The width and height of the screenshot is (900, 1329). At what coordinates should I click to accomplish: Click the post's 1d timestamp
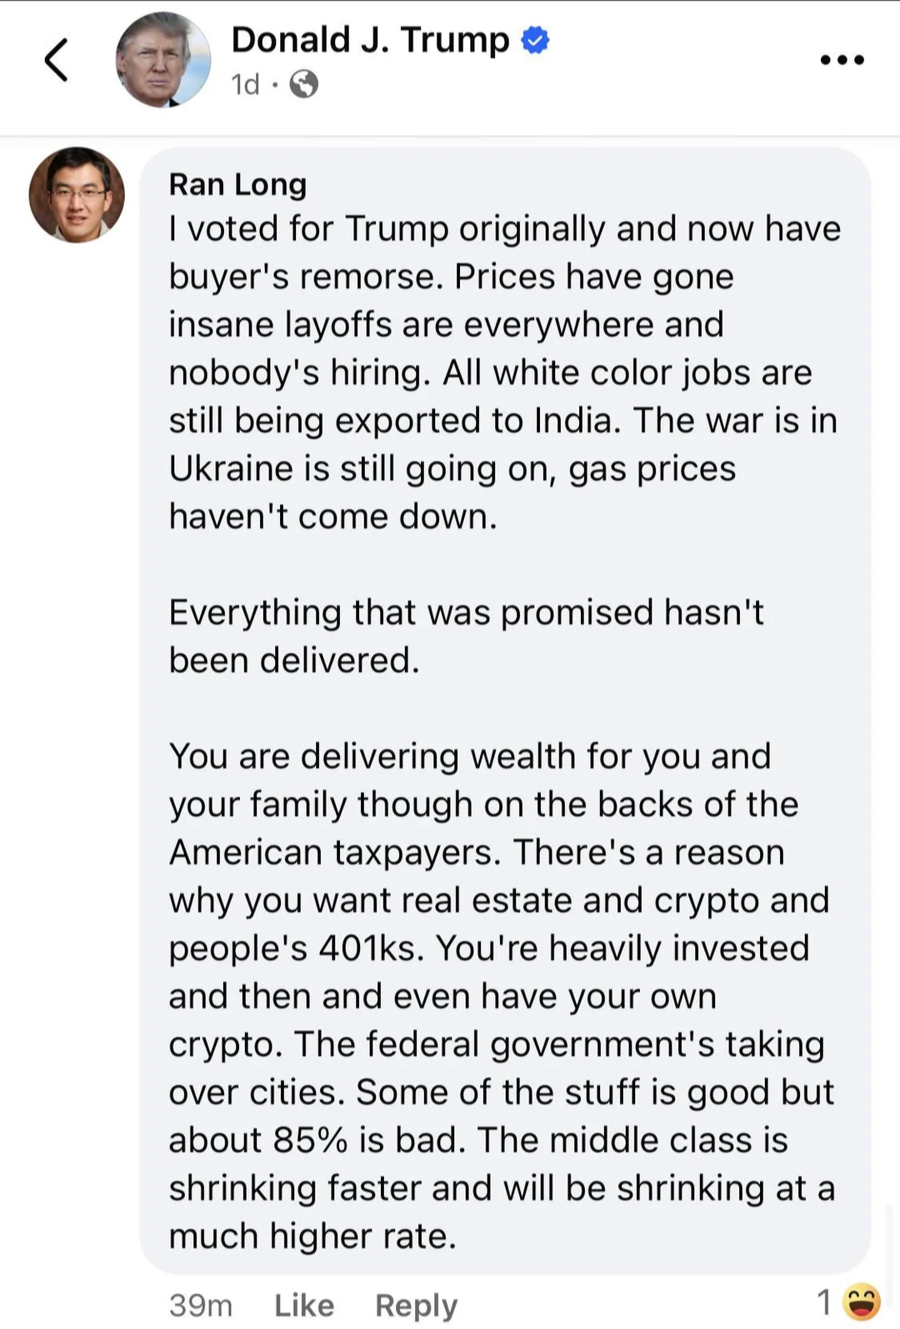[x=245, y=84]
